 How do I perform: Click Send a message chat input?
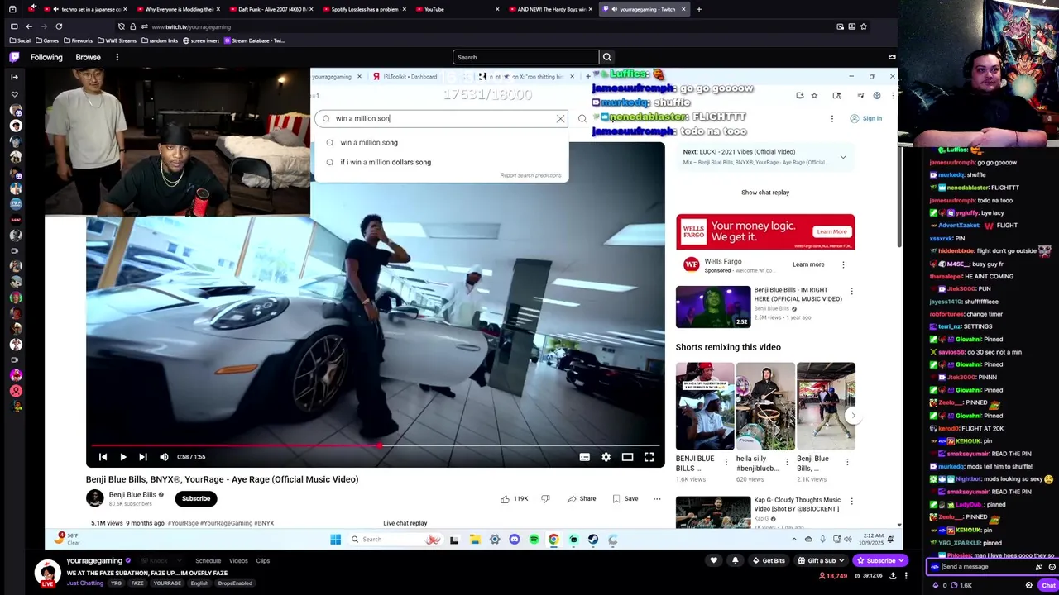coord(985,567)
